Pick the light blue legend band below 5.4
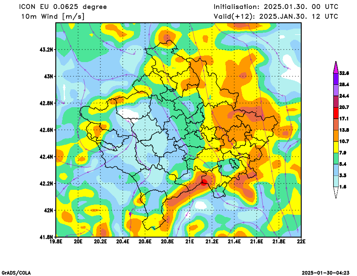Viewport: 357px width, 276px height. pyautogui.click(x=336, y=170)
